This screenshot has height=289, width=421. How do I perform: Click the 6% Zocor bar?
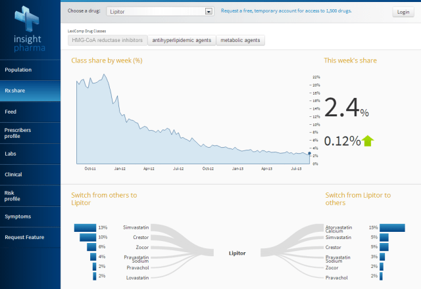coord(91,247)
